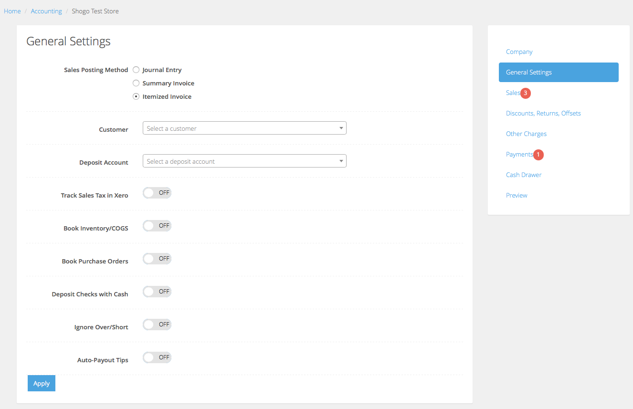Select the Journal Entry radio option
The width and height of the screenshot is (633, 409).
point(136,70)
